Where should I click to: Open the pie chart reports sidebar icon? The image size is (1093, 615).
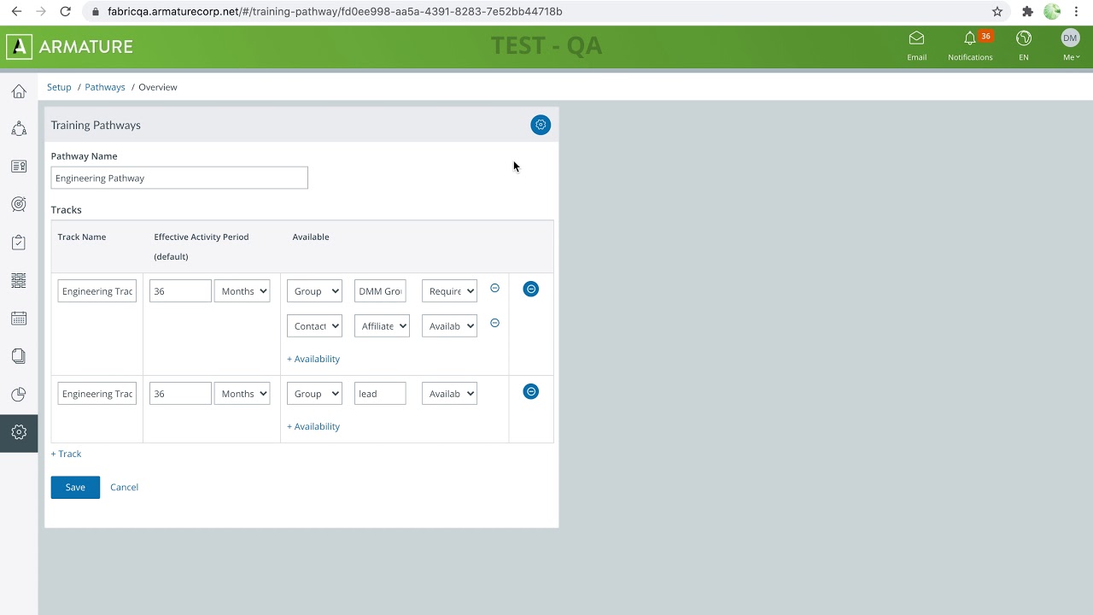pyautogui.click(x=19, y=394)
